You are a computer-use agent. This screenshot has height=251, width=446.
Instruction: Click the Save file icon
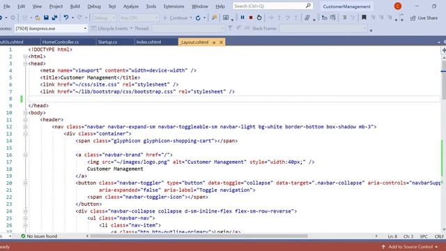[x=46, y=17]
